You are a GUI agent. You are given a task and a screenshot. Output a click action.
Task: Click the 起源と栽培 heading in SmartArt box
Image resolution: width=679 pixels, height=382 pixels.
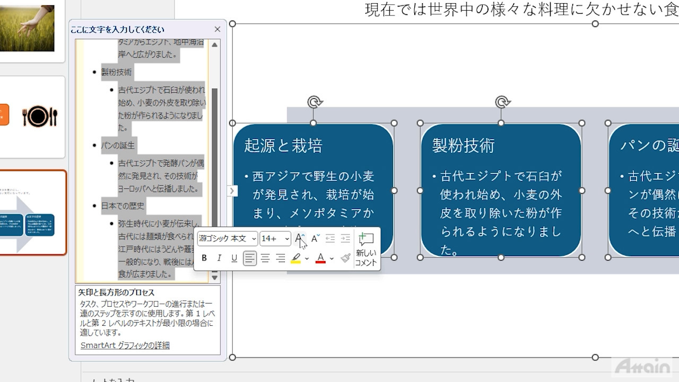(x=283, y=145)
